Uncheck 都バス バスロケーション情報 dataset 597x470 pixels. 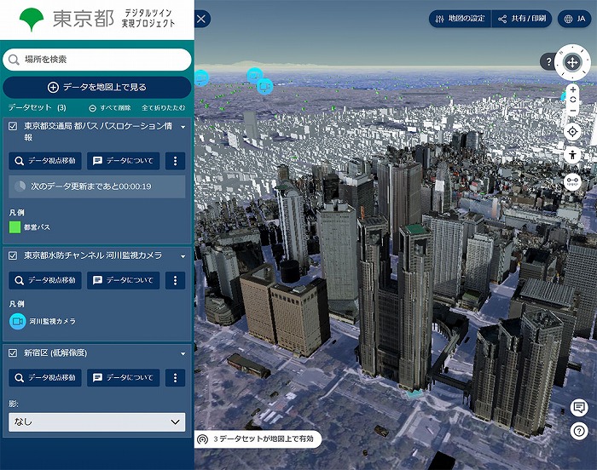(13, 126)
